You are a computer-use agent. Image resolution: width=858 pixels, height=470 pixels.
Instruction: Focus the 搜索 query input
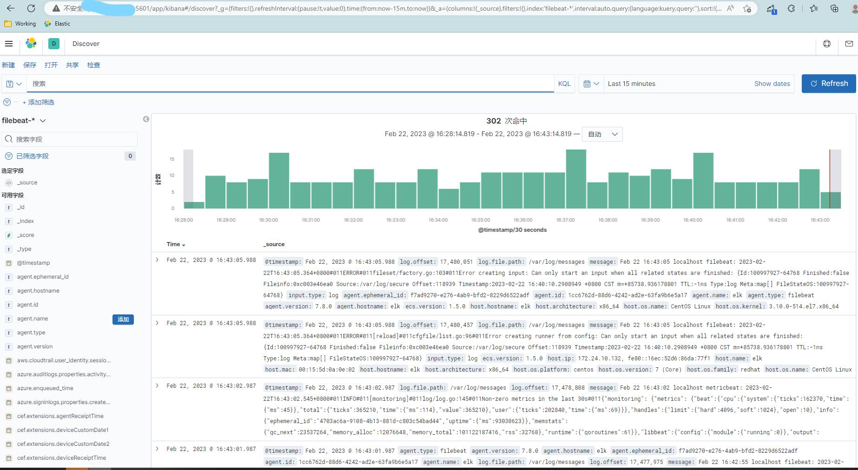point(290,84)
